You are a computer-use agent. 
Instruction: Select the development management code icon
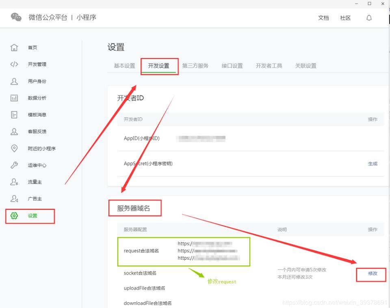click(x=14, y=64)
